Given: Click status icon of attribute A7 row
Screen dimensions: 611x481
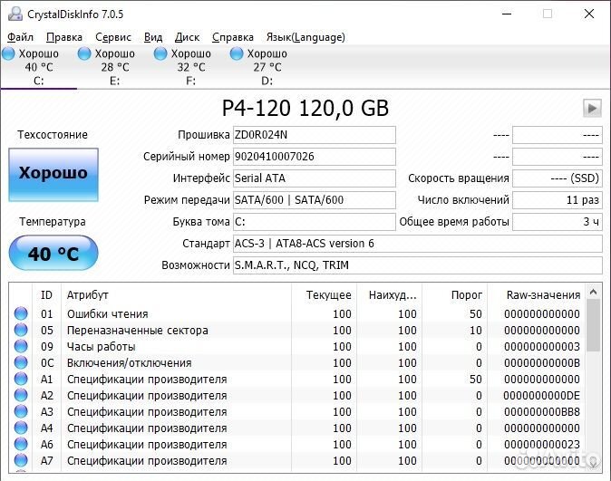Looking at the screenshot, I should point(21,461).
